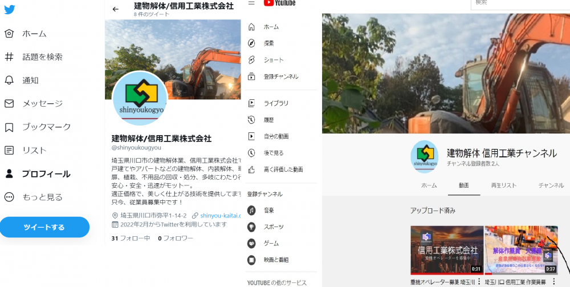The width and height of the screenshot is (570, 287).
Task: Click the ツイートする tweet button
Action: (44, 227)
